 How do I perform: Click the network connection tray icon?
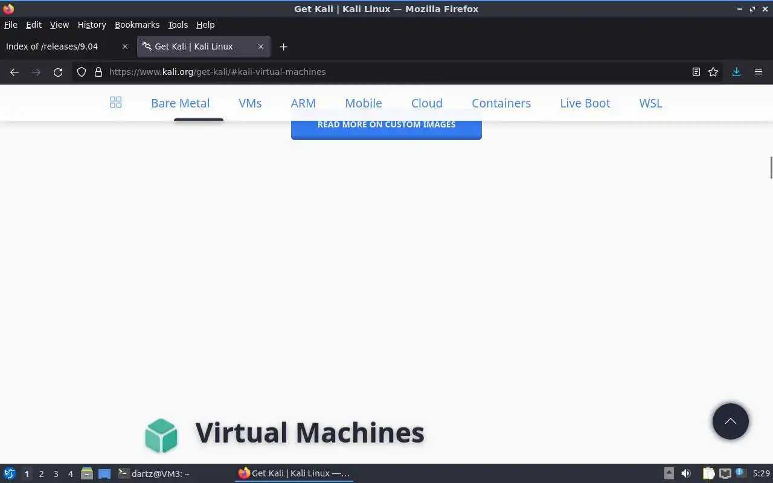coord(725,473)
